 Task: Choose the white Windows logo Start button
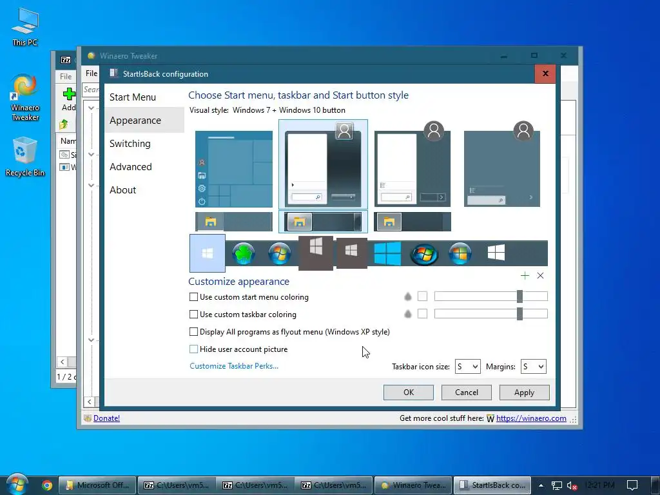[496, 253]
